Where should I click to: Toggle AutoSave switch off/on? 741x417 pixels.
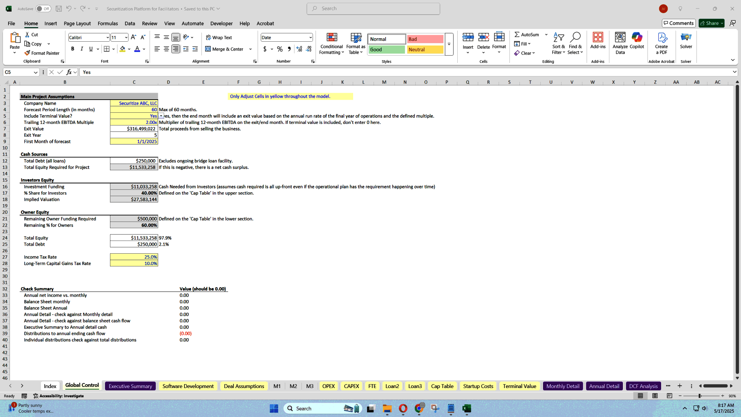(x=43, y=8)
